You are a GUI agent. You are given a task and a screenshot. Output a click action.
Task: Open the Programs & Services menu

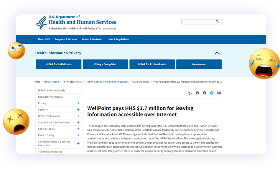click(66, 39)
